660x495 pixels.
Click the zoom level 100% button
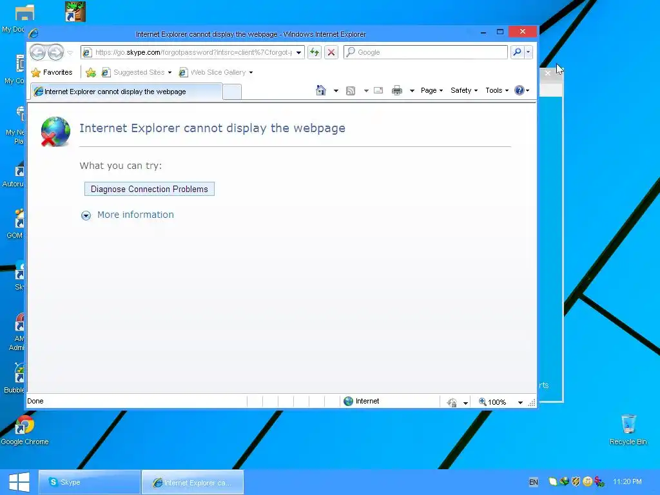coord(492,402)
